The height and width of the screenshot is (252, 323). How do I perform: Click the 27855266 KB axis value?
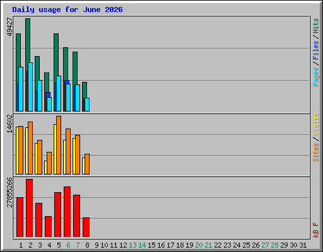click(9, 192)
